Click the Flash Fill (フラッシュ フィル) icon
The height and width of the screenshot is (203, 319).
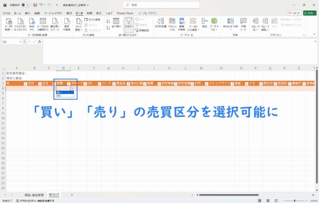tap(172, 21)
